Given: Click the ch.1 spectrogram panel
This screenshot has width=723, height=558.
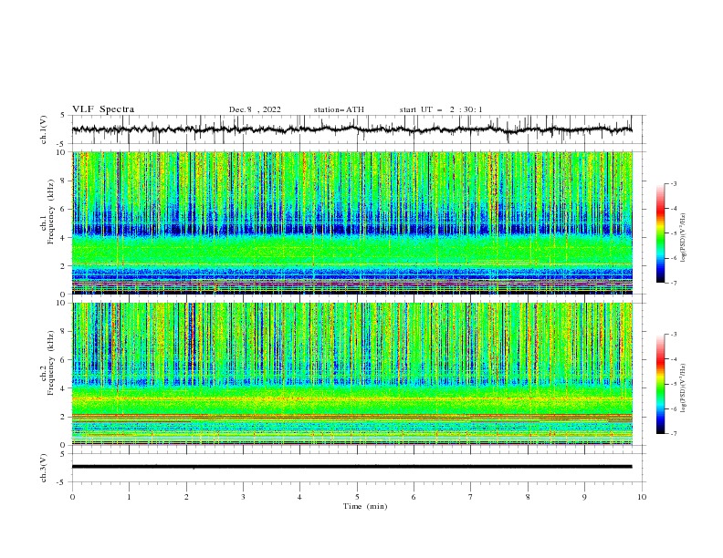Looking at the screenshot, I should 352,222.
